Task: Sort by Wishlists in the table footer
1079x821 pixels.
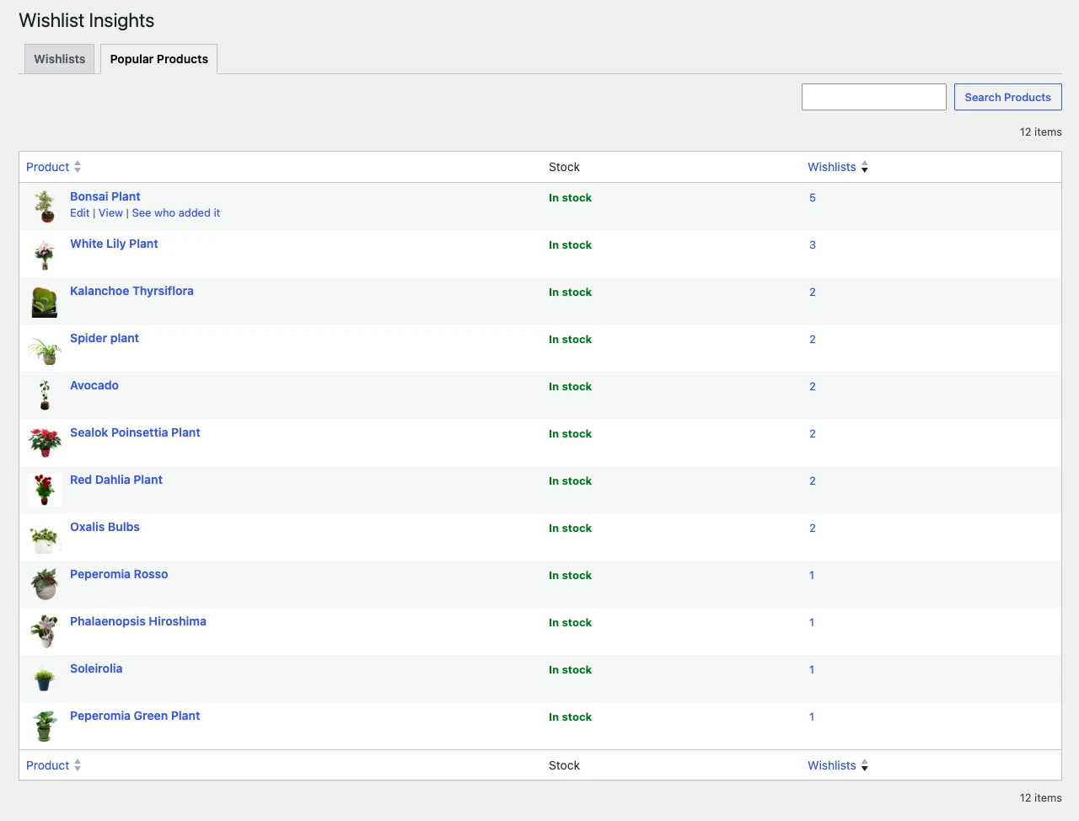Action: (x=838, y=765)
